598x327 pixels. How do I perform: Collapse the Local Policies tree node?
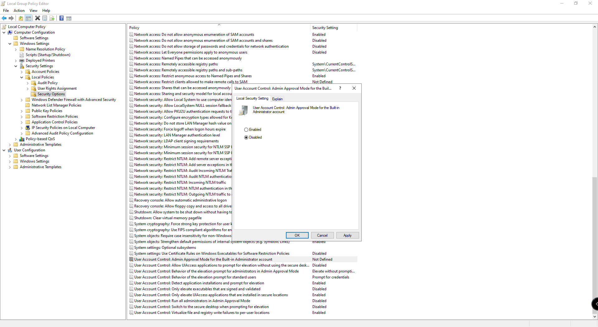point(22,77)
